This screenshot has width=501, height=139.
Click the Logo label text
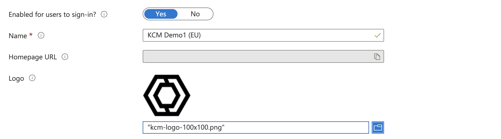16,78
